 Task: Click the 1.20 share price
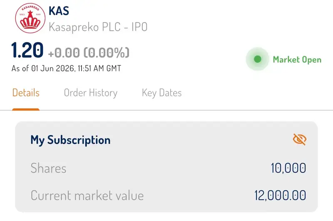(27, 50)
